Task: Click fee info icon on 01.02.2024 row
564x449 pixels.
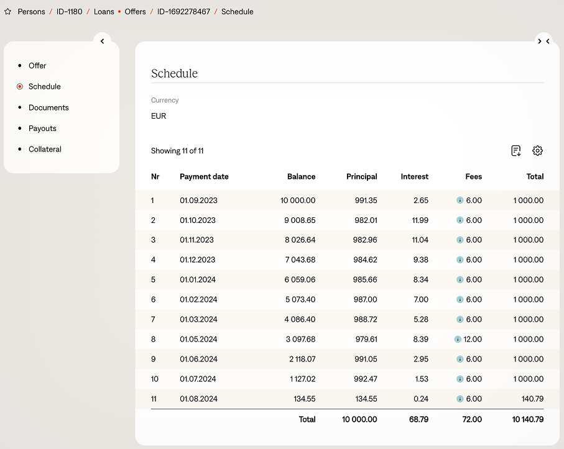Action: [460, 299]
